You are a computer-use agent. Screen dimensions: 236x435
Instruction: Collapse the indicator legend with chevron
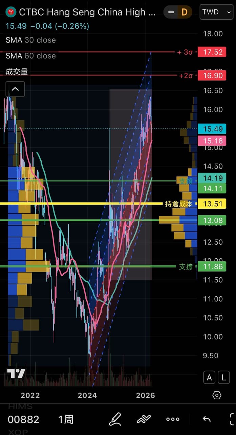[x=15, y=89]
